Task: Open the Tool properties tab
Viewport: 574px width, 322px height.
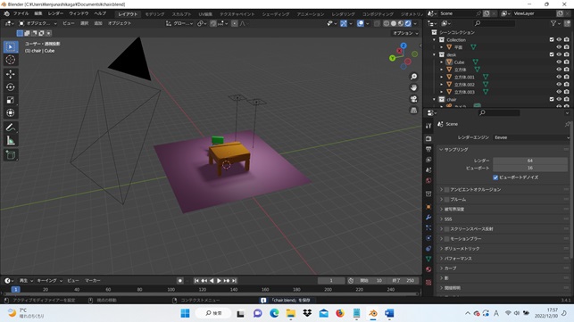Action: tap(428, 126)
